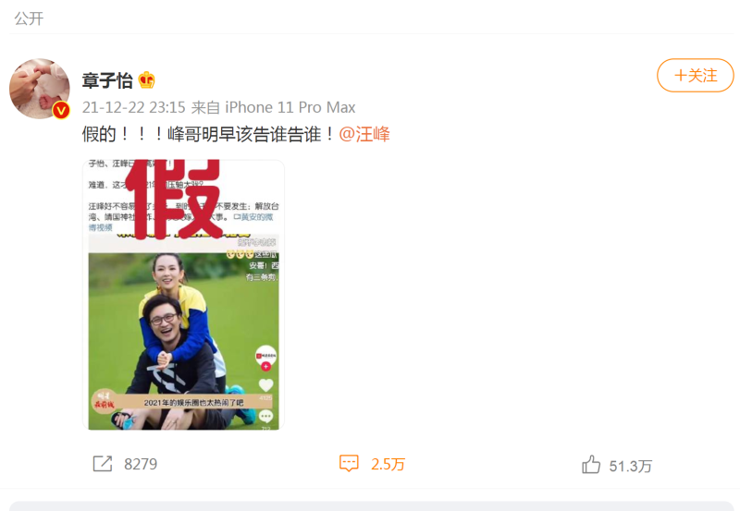The width and height of the screenshot is (740, 511).
Task: Click the red verified V badge
Action: click(61, 110)
